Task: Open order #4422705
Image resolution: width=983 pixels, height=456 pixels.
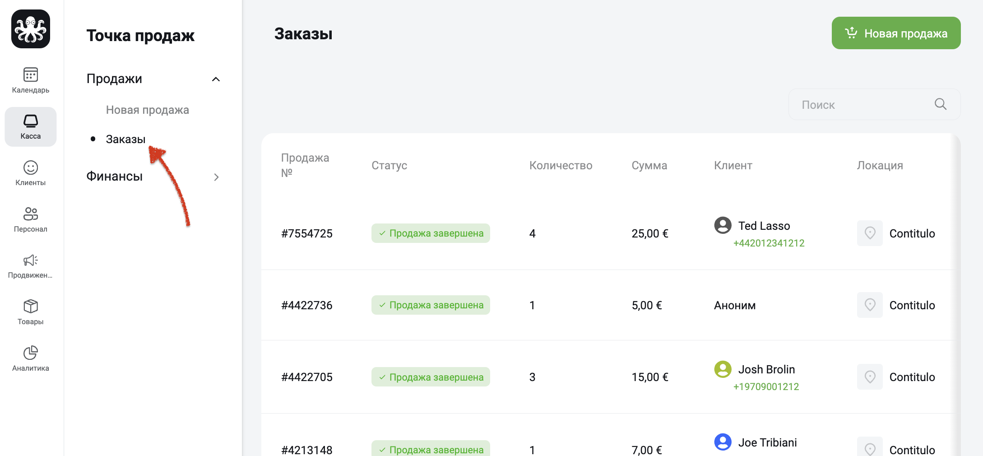Action: [x=307, y=377]
